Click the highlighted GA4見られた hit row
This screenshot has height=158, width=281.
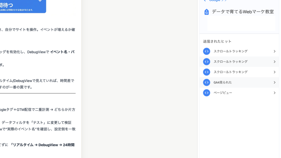pyautogui.click(x=239, y=82)
